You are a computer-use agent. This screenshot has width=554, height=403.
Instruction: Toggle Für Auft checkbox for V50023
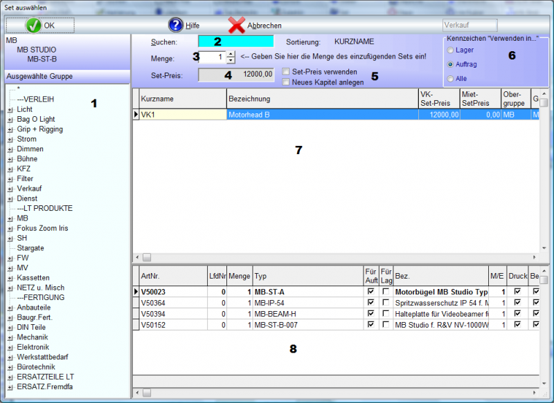point(370,291)
